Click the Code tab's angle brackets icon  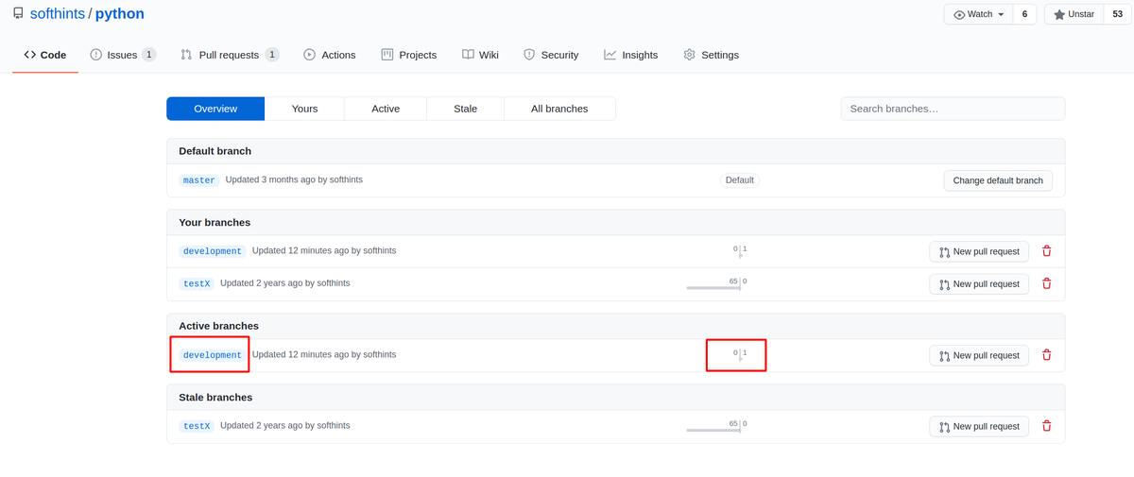pos(30,55)
